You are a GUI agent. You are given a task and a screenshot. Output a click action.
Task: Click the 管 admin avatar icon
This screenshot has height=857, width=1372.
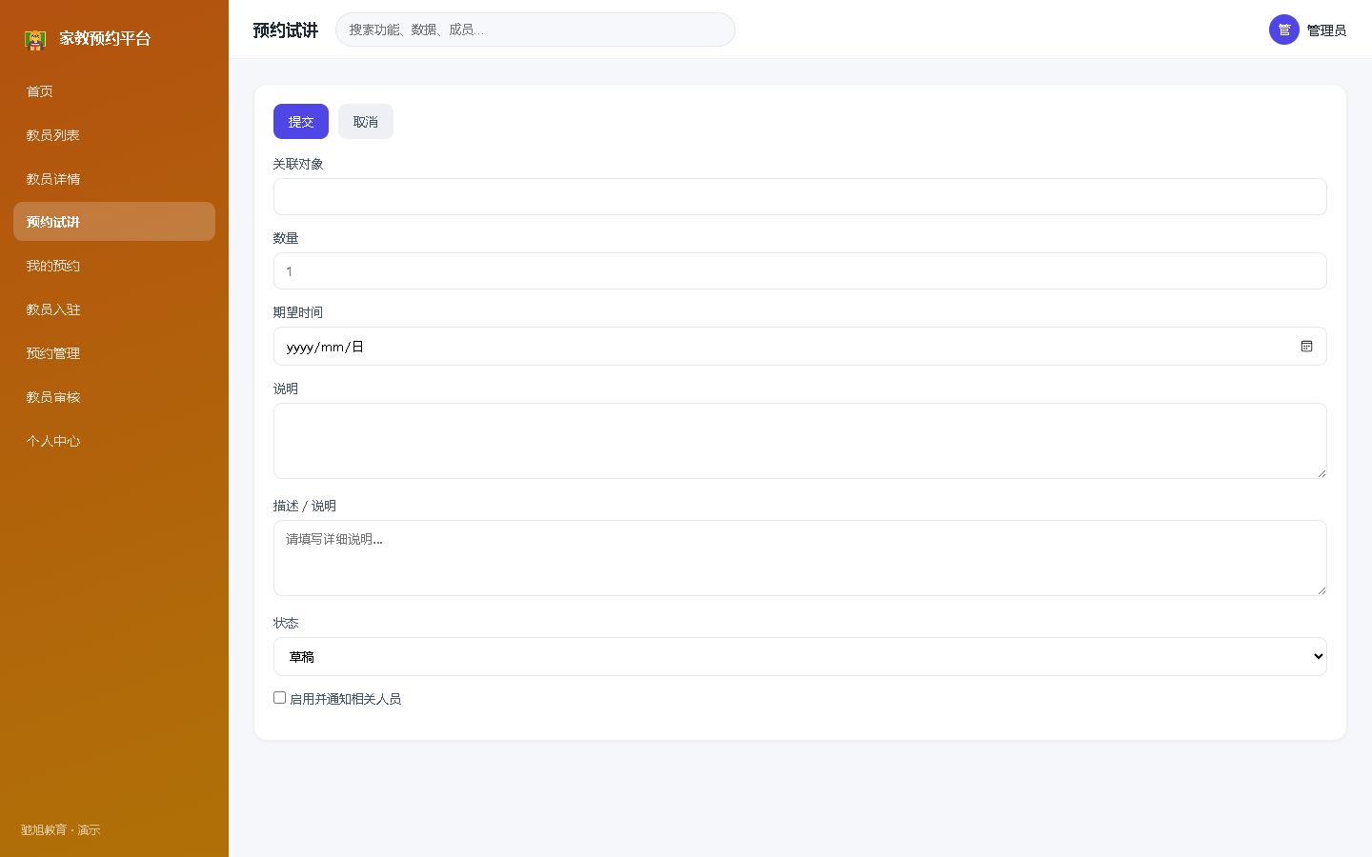coord(1284,30)
